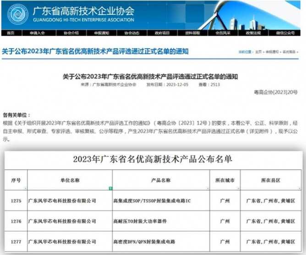
Task: Open the 首页 navigation menu item
Action: tap(11, 33)
